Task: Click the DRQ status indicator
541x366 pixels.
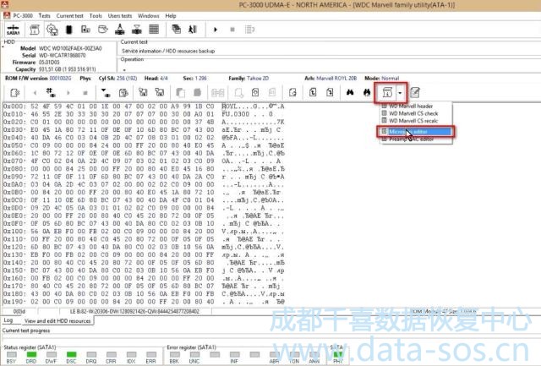Action: click(91, 357)
